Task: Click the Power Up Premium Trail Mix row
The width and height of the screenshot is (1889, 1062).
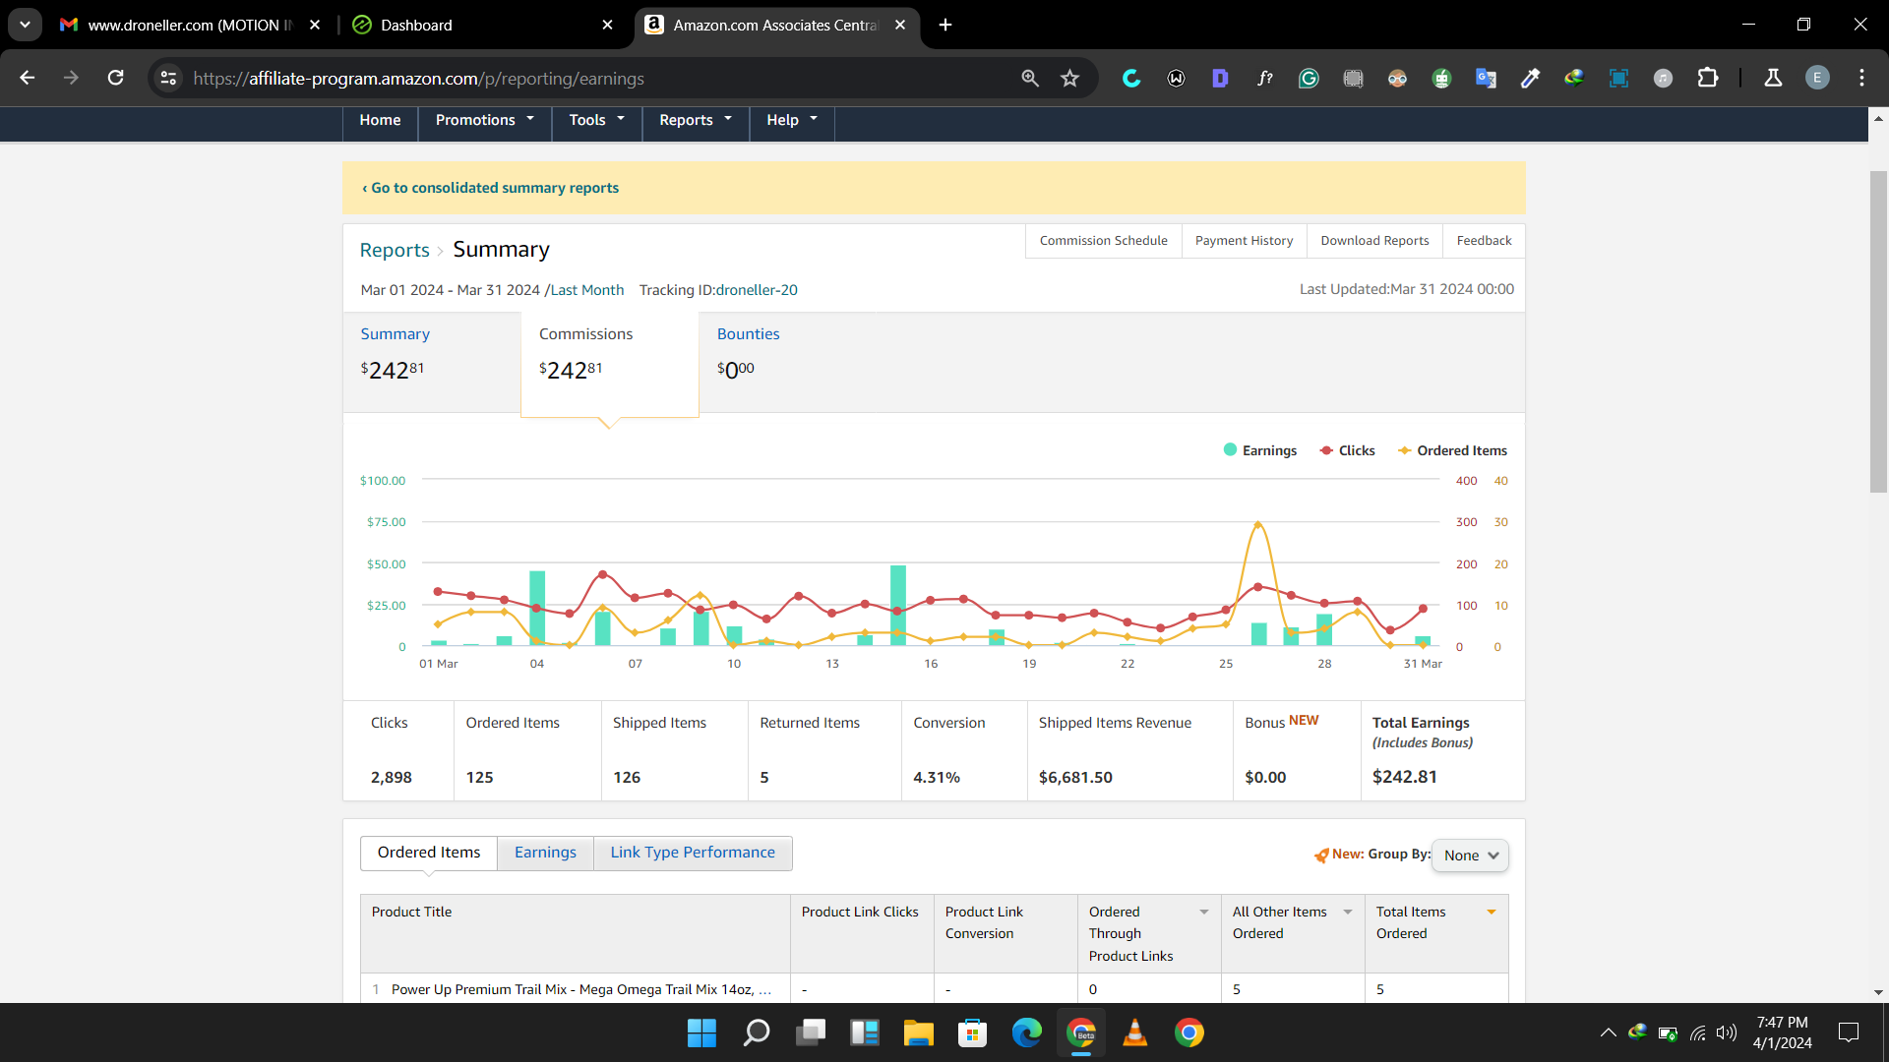Action: coord(934,989)
